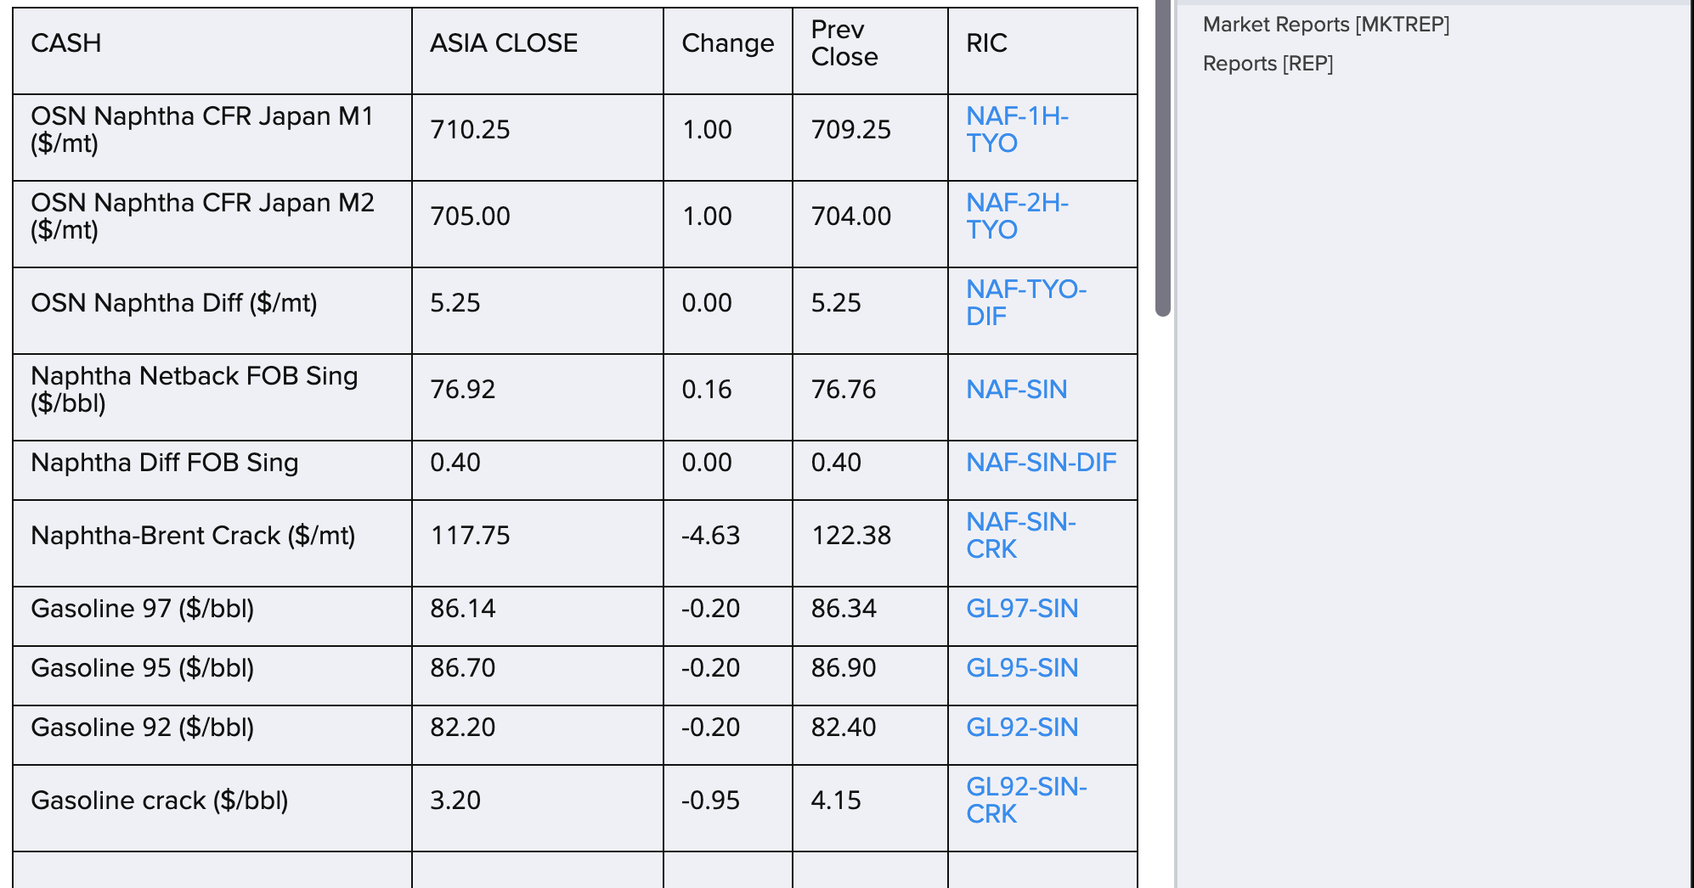Open the NAF-2H-TYO RIC link
The height and width of the screenshot is (888, 1694).
(1017, 216)
